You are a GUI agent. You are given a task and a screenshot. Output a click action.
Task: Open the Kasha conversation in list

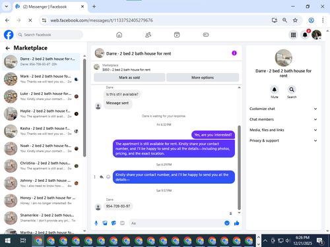(41, 131)
